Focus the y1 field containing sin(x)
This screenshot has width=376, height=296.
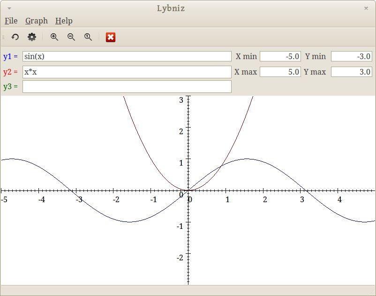click(127, 56)
